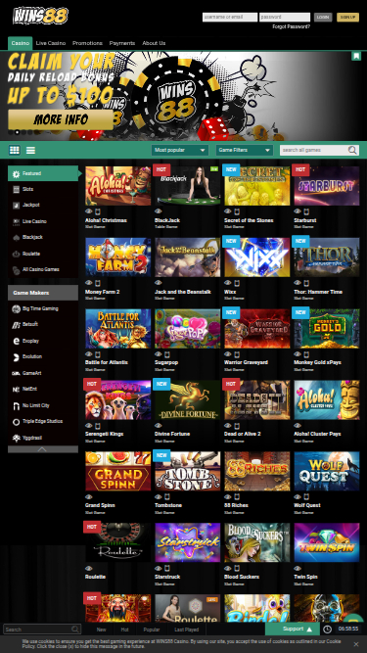Collapse the Game Makers list arrow
Screen dimensions: 367x653
tap(43, 449)
